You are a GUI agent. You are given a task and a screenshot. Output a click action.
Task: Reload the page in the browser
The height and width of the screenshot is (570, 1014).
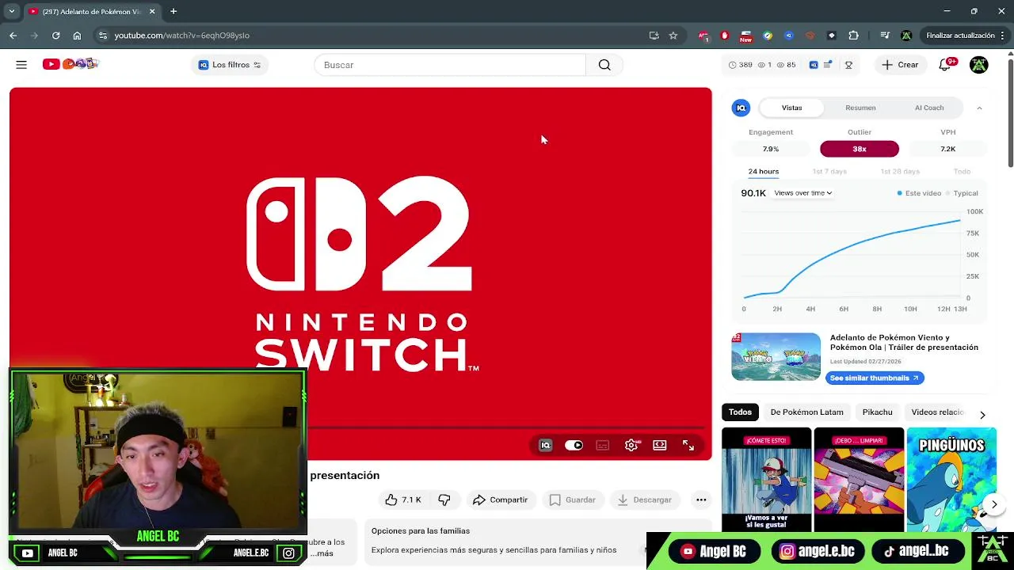point(55,36)
